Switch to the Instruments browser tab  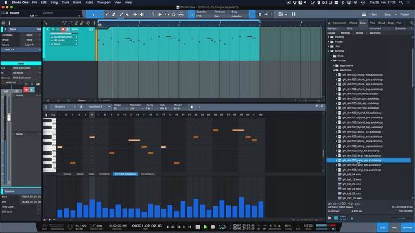[340, 23]
